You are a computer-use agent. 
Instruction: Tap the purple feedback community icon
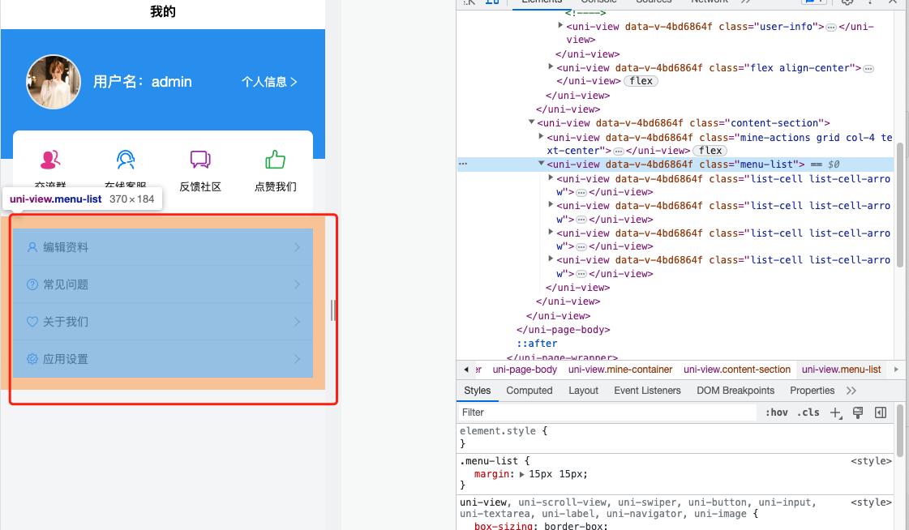coord(200,160)
